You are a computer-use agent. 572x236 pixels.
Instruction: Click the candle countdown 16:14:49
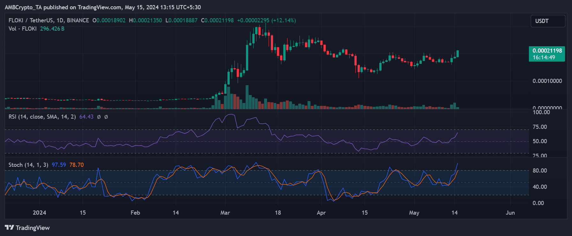pos(544,57)
